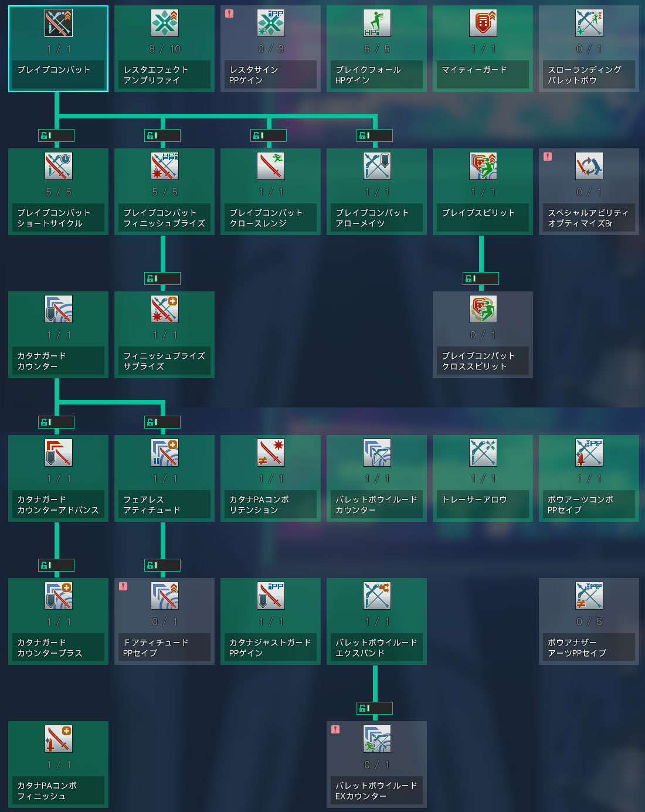
Task: Click the red alert badge on Fアティチュード PPセイブ
Action: click(x=123, y=586)
